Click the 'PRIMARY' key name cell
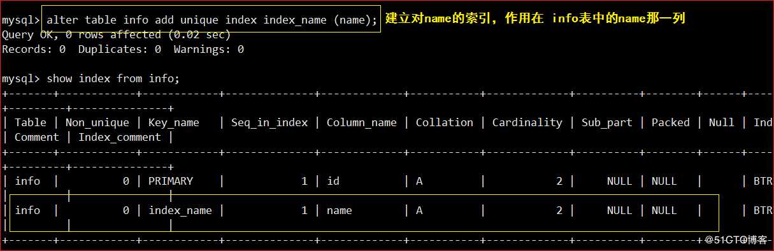The width and height of the screenshot is (774, 251). (171, 181)
